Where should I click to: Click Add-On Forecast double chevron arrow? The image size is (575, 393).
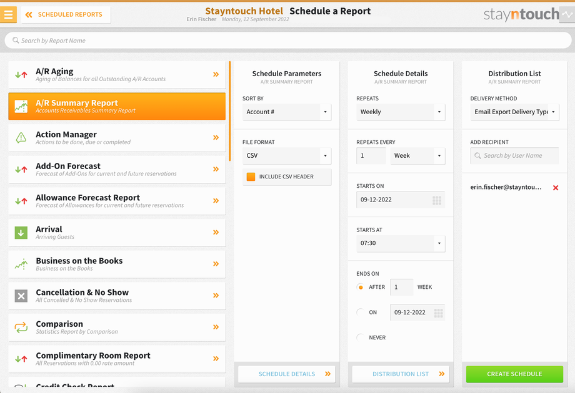pos(216,169)
